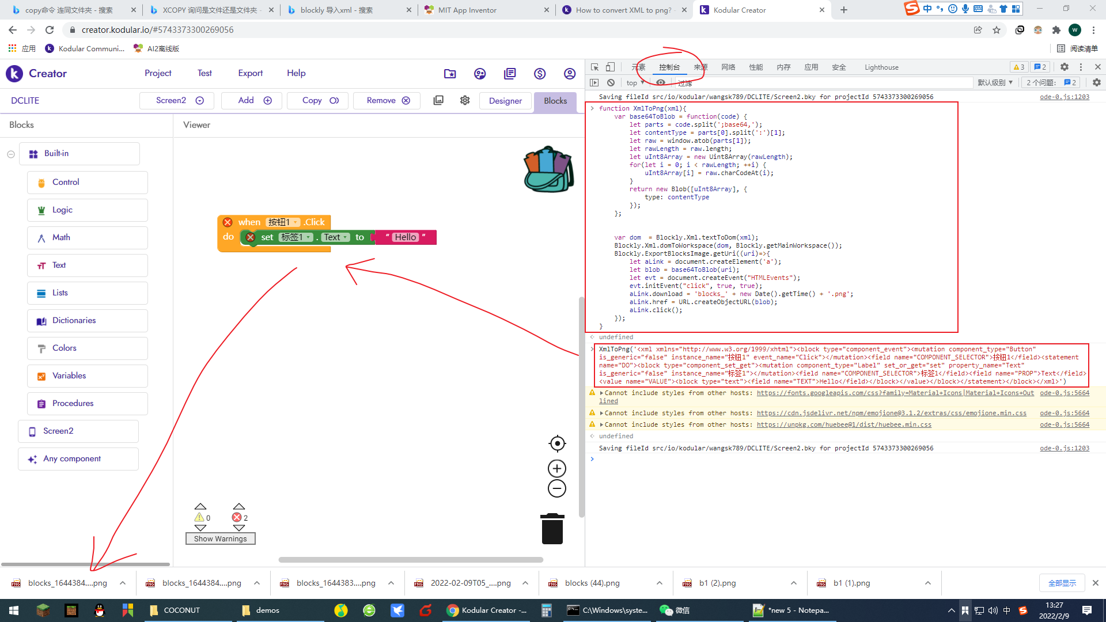Open options for first blocks_1644384 download

[123, 583]
